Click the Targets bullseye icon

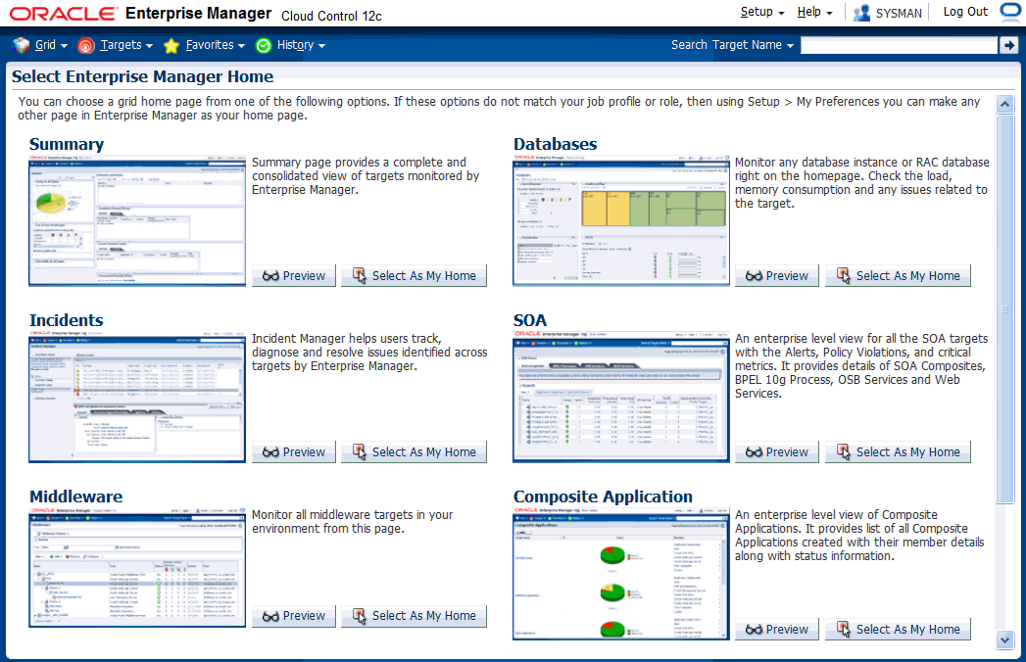85,45
